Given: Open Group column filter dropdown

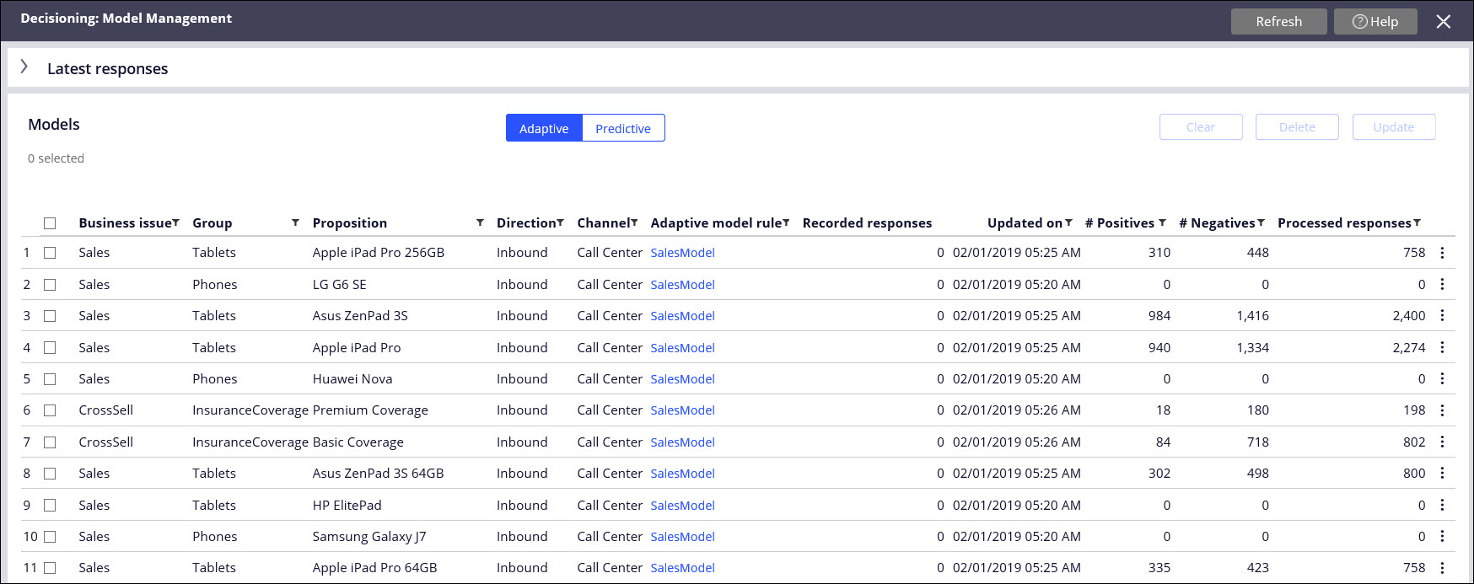Looking at the screenshot, I should [295, 222].
